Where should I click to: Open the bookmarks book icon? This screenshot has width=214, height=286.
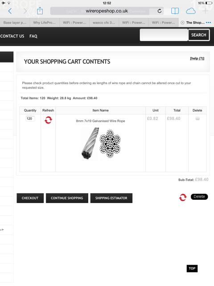(175, 11)
